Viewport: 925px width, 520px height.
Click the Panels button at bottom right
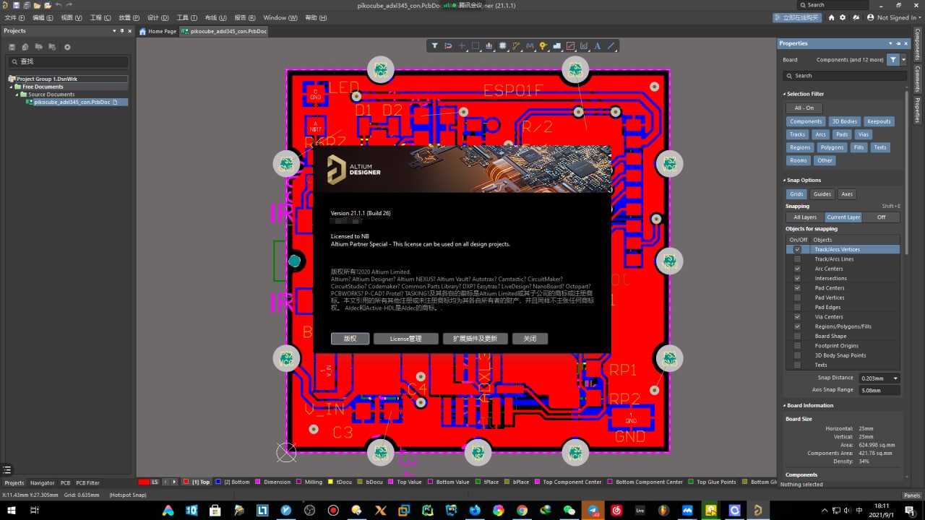(x=912, y=495)
